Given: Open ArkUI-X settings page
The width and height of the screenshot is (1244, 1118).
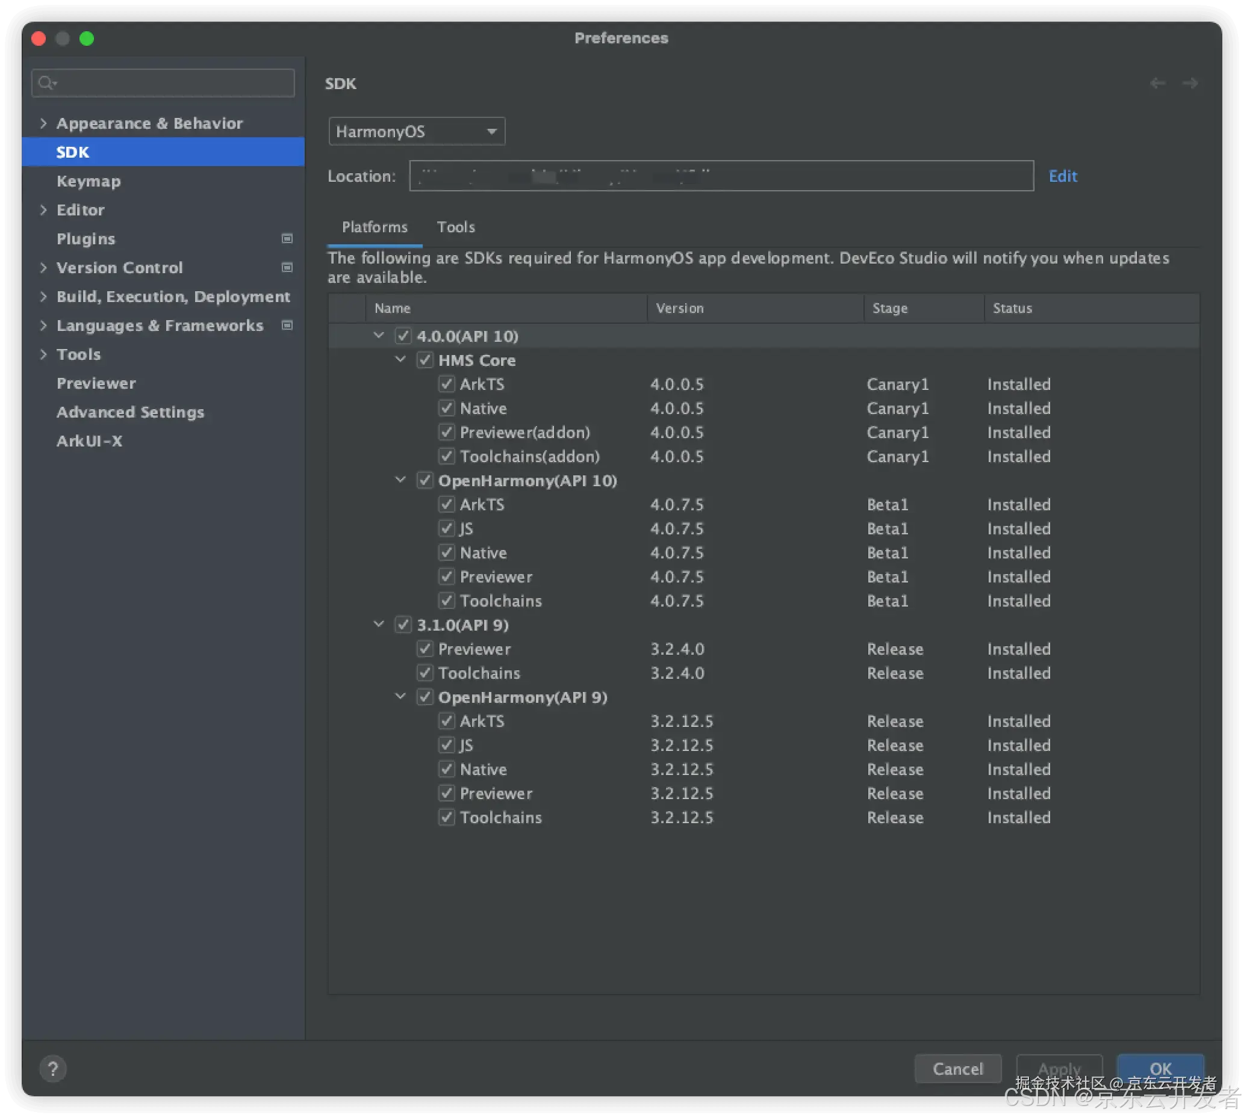Looking at the screenshot, I should [x=89, y=440].
